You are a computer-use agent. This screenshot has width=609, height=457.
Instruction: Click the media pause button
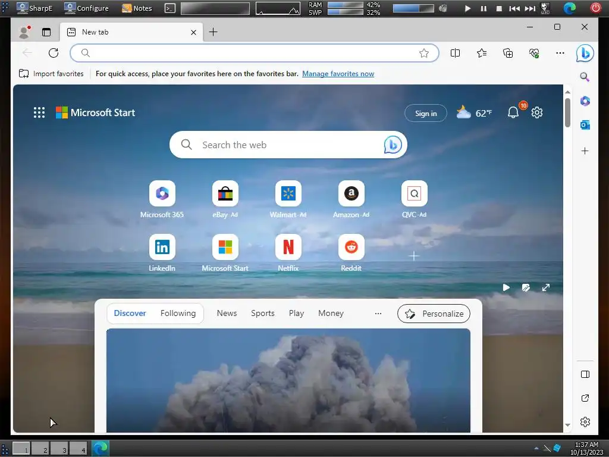pyautogui.click(x=484, y=8)
